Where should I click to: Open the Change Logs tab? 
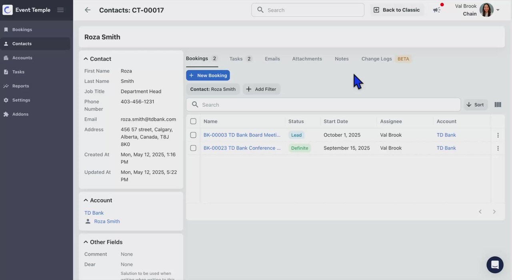[x=386, y=59]
